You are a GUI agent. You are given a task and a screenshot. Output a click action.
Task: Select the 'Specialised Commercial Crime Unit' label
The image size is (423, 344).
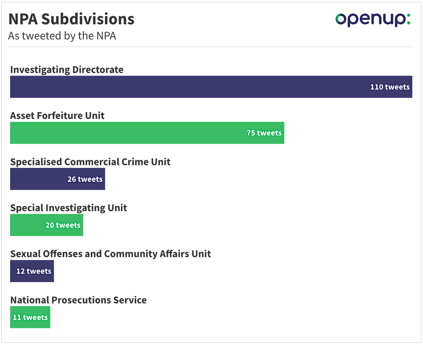90,162
